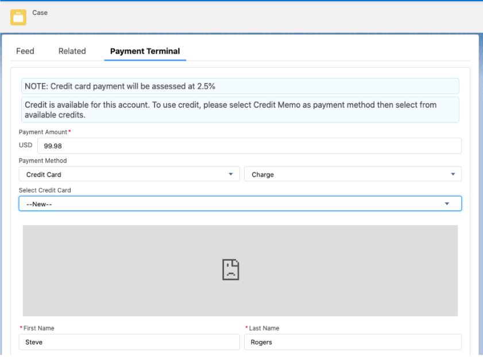Viewport: 483px width, 357px height.
Task: Click the Payment Method field label
Action: [42, 160]
